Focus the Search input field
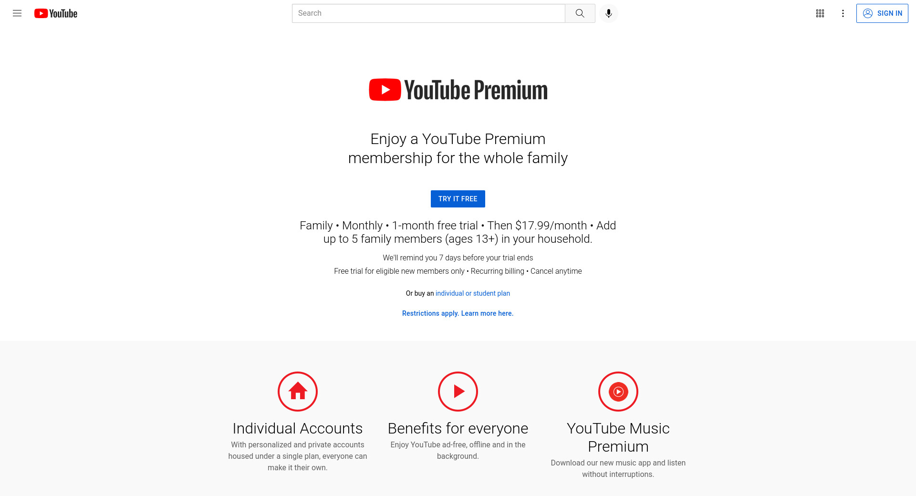 428,13
